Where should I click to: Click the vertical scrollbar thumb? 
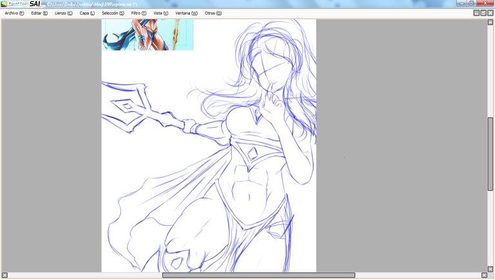tap(490, 154)
